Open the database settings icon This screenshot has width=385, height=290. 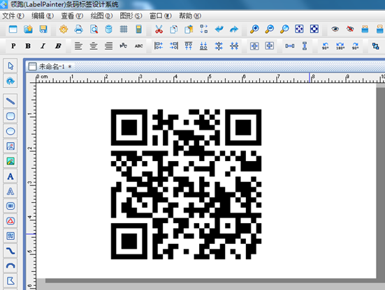pos(108,29)
